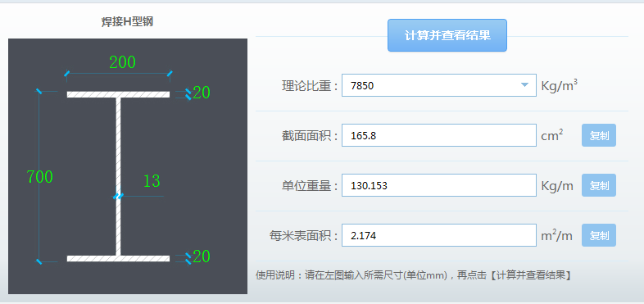Select the flange width value 200
This screenshot has width=644, height=304.
point(122,62)
